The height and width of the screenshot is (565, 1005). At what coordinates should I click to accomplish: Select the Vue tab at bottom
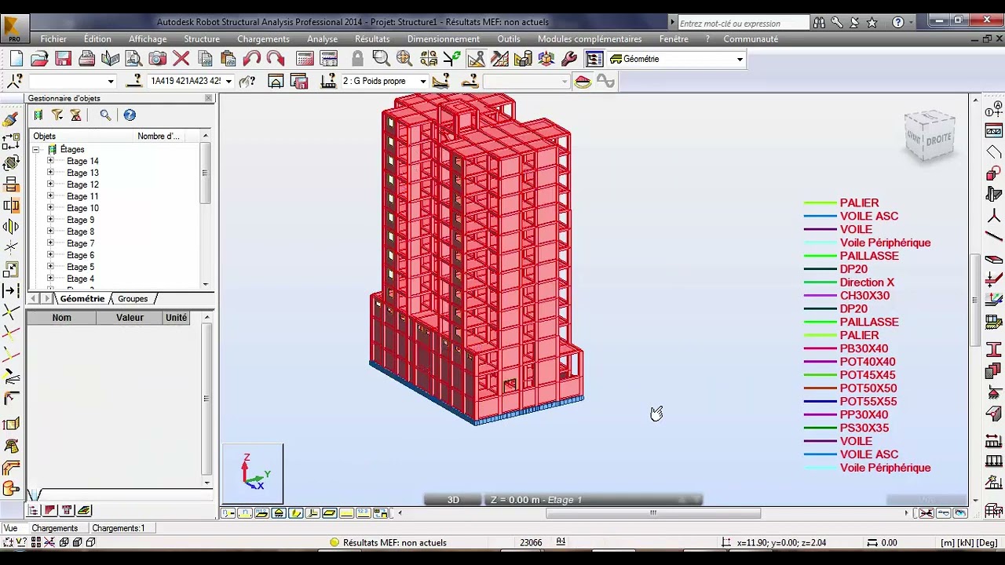(x=11, y=528)
